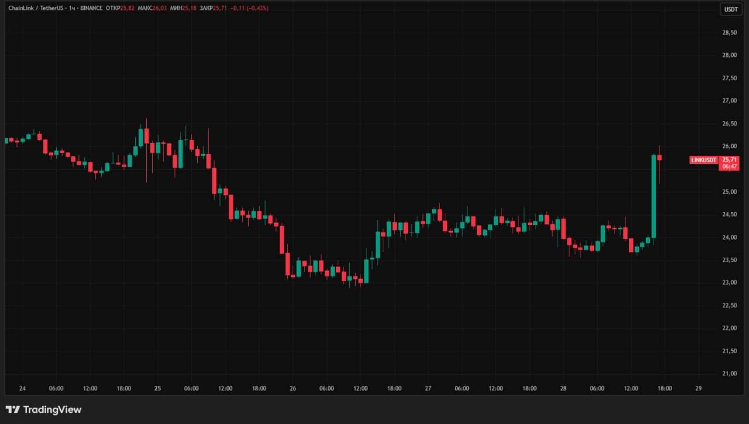Click the ЗАКР 25,71 close value
749x424 pixels.
213,8
